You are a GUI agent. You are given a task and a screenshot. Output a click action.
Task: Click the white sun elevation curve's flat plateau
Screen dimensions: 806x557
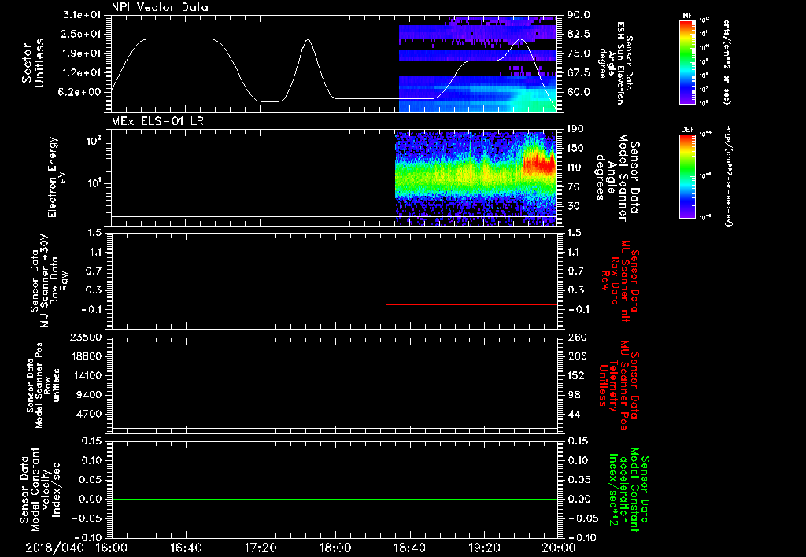pyautogui.click(x=180, y=39)
